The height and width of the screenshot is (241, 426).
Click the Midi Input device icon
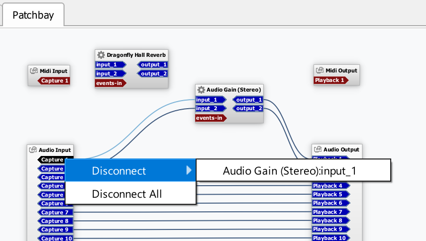pyautogui.click(x=34, y=71)
